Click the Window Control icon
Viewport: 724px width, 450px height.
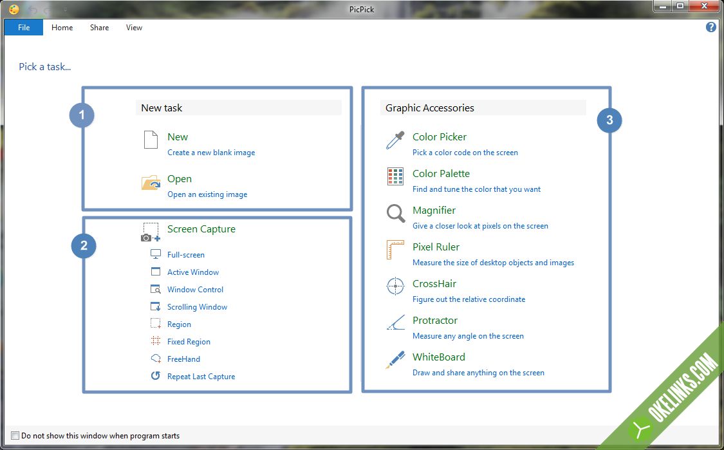pyautogui.click(x=156, y=289)
